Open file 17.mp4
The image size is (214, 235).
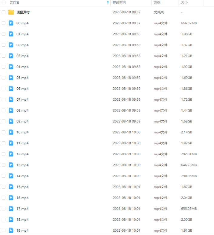pos(22,209)
